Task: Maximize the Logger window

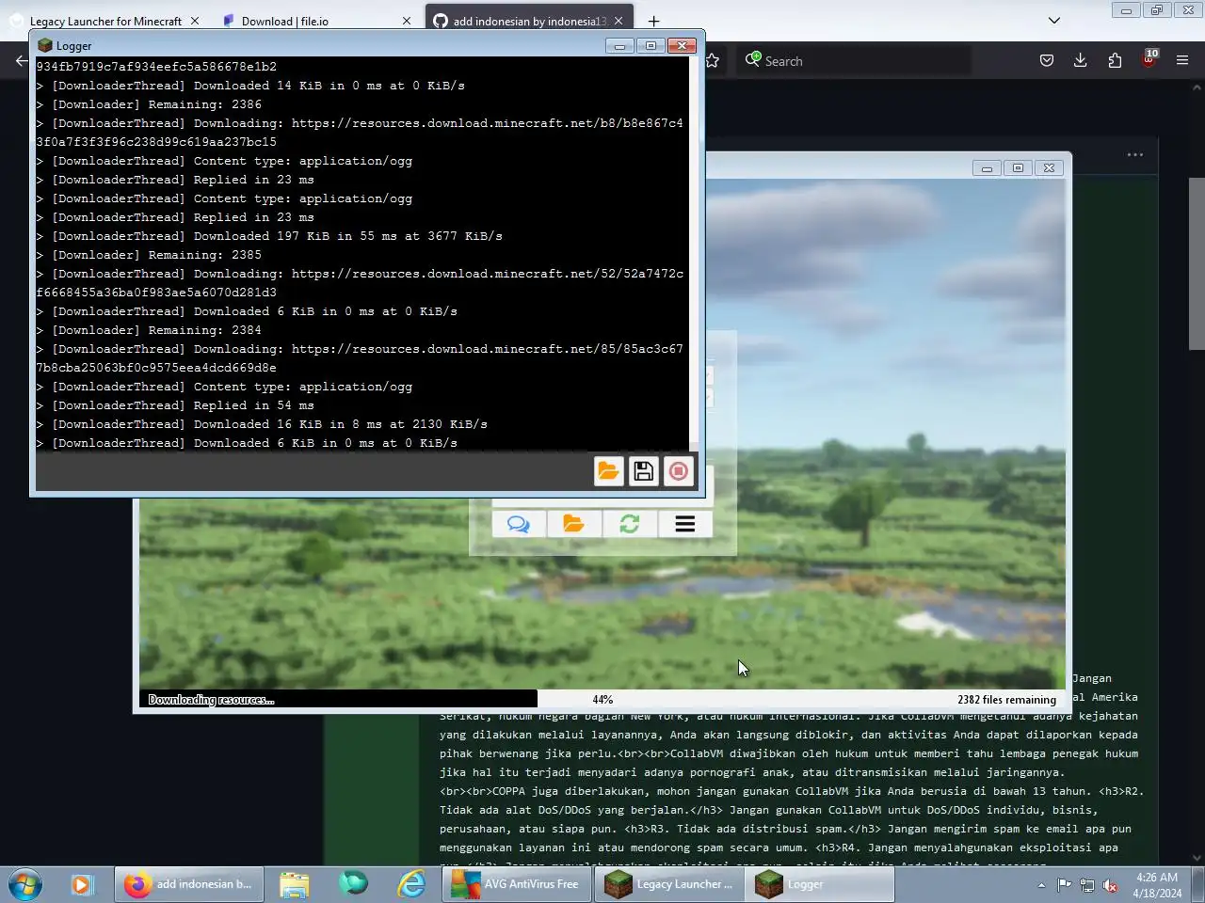Action: 651,45
